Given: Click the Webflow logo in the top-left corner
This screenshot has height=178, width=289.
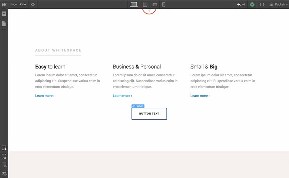Looking at the screenshot, I should pyautogui.click(x=4, y=4).
